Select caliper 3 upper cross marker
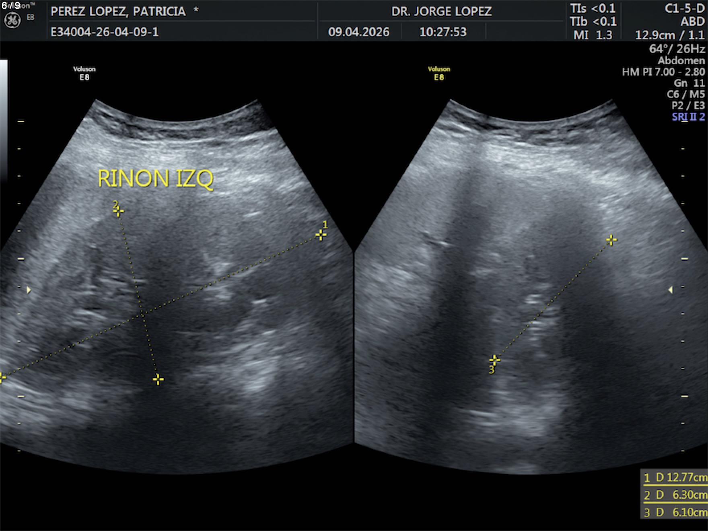 (x=611, y=240)
